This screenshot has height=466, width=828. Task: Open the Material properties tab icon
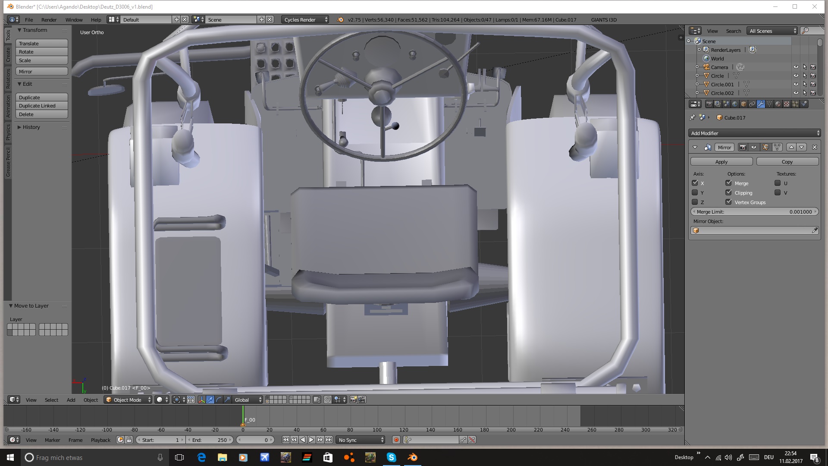click(x=778, y=104)
